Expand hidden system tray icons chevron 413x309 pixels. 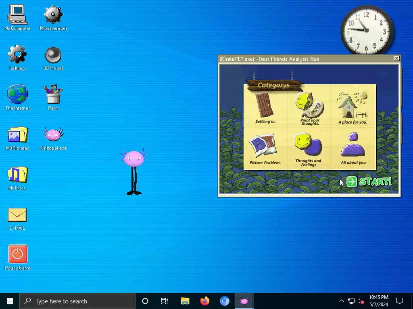tap(341, 301)
